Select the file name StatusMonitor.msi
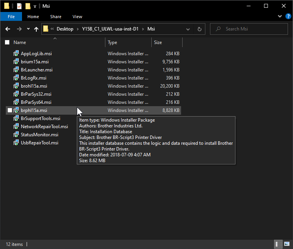 click(x=40, y=135)
